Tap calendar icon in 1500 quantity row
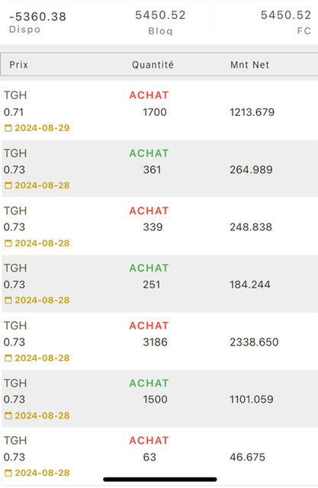This screenshot has width=318, height=488. (x=8, y=416)
